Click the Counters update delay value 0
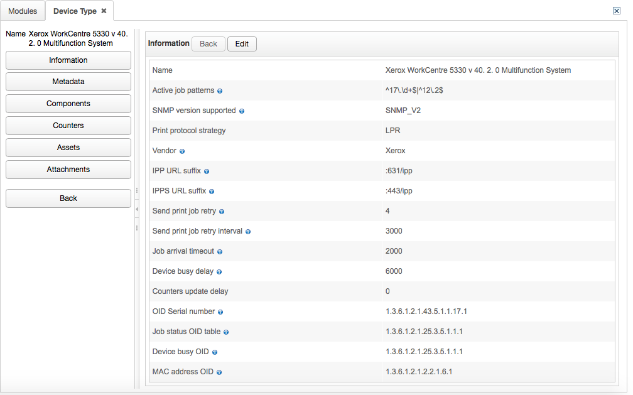The image size is (633, 395). (x=387, y=291)
